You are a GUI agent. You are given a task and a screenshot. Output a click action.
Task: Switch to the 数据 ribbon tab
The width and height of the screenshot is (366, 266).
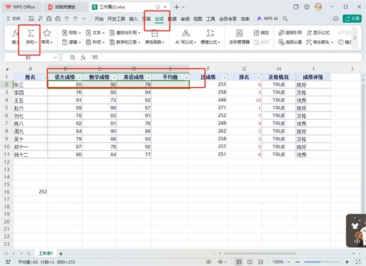click(173, 20)
